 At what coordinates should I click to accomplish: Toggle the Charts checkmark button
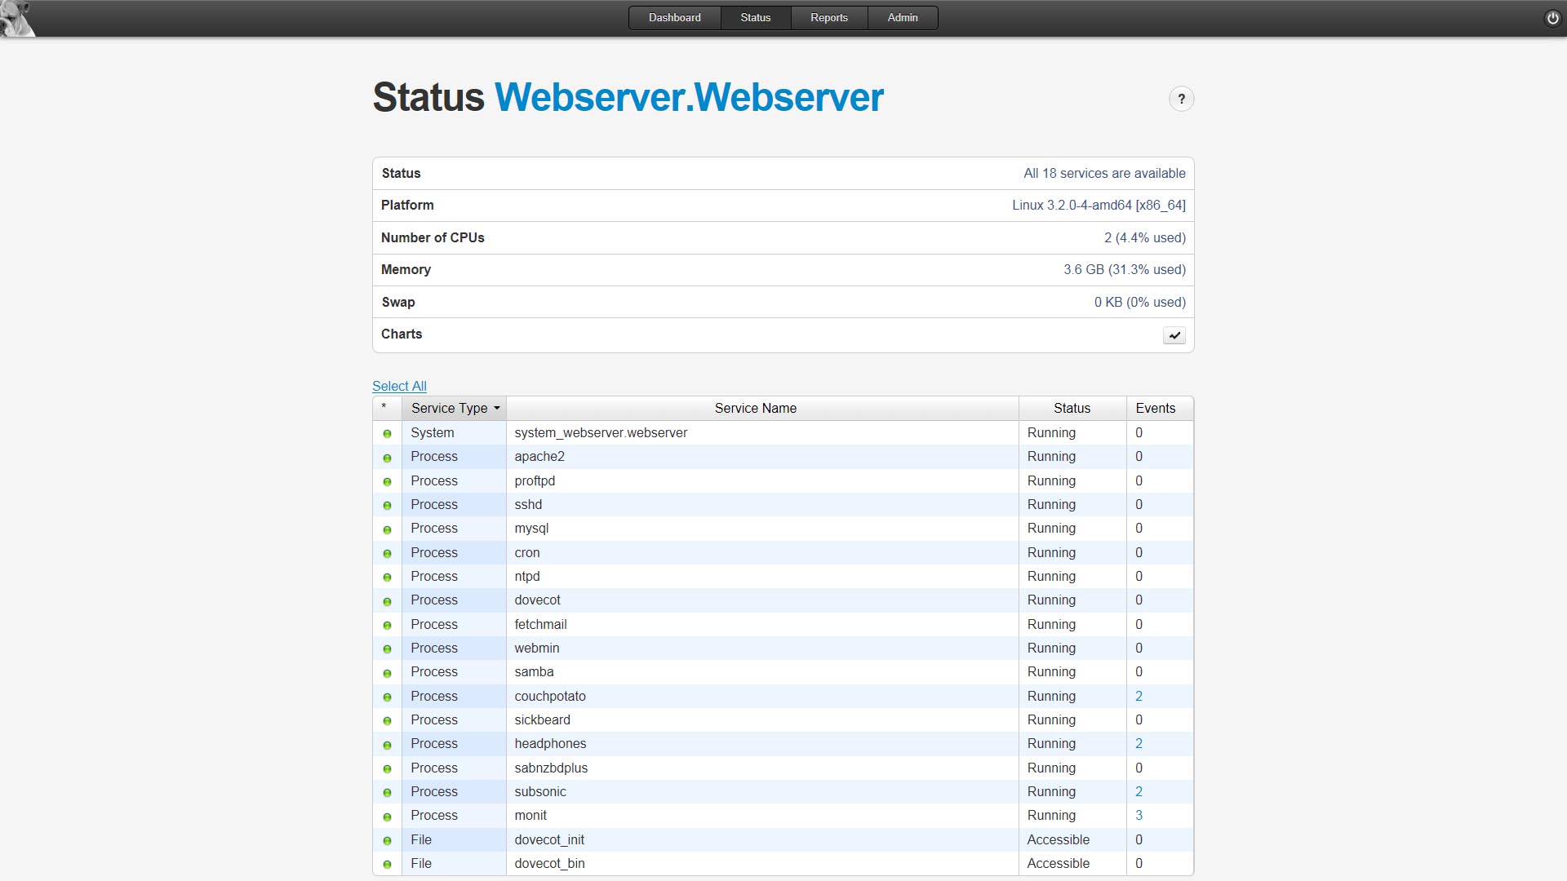click(x=1174, y=335)
